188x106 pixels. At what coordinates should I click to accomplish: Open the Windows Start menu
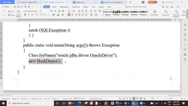(3, 103)
